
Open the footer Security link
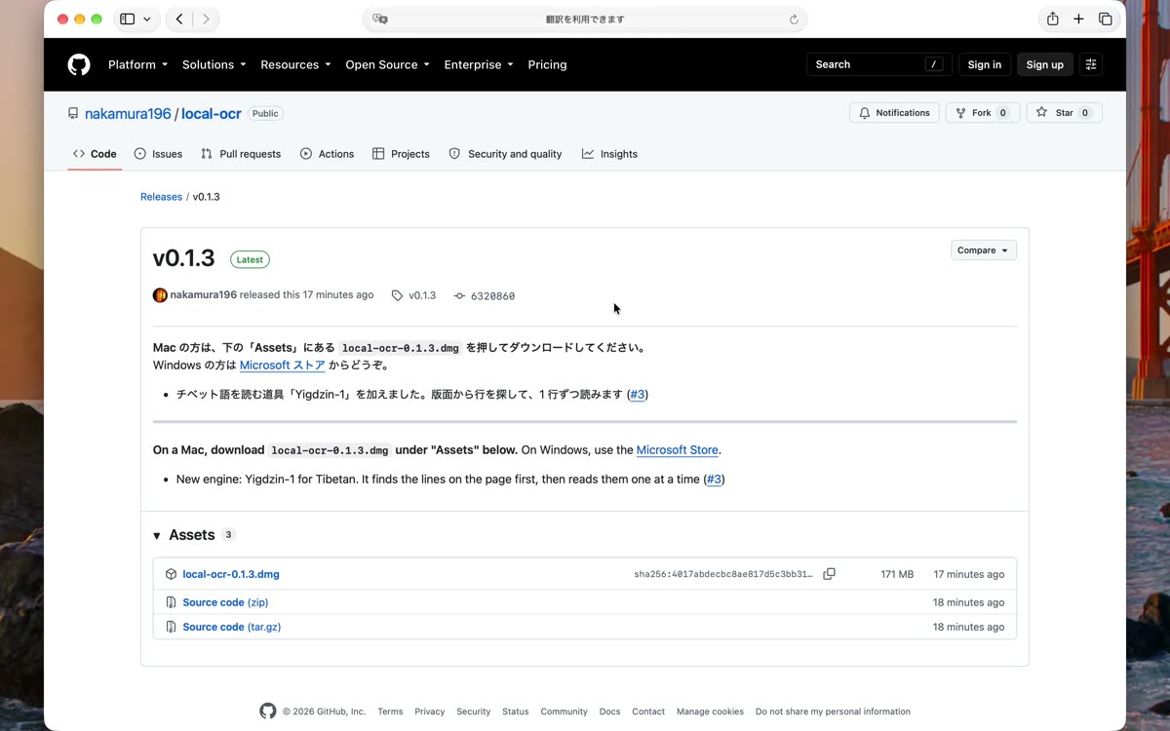pos(474,712)
